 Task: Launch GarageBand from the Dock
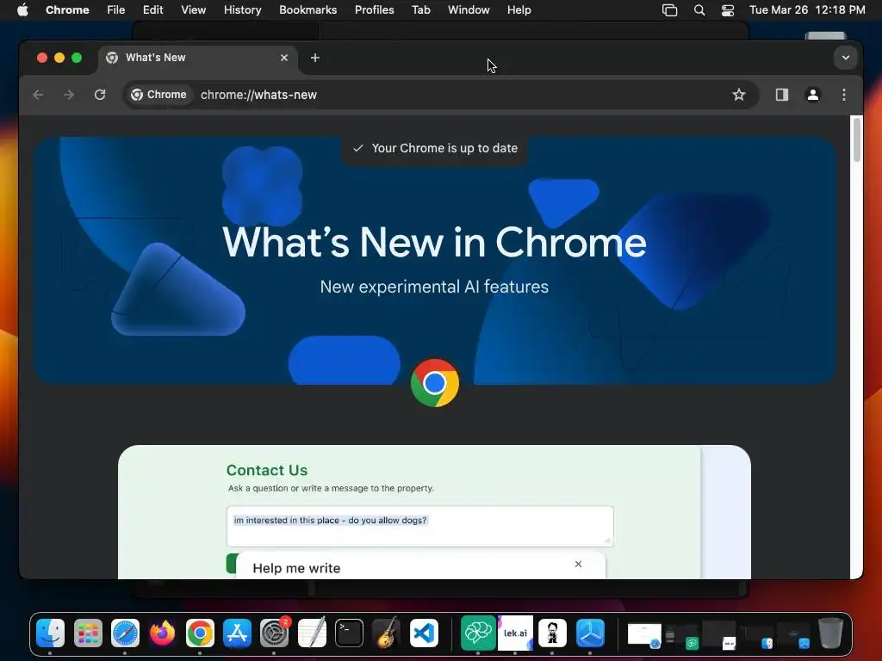(387, 633)
